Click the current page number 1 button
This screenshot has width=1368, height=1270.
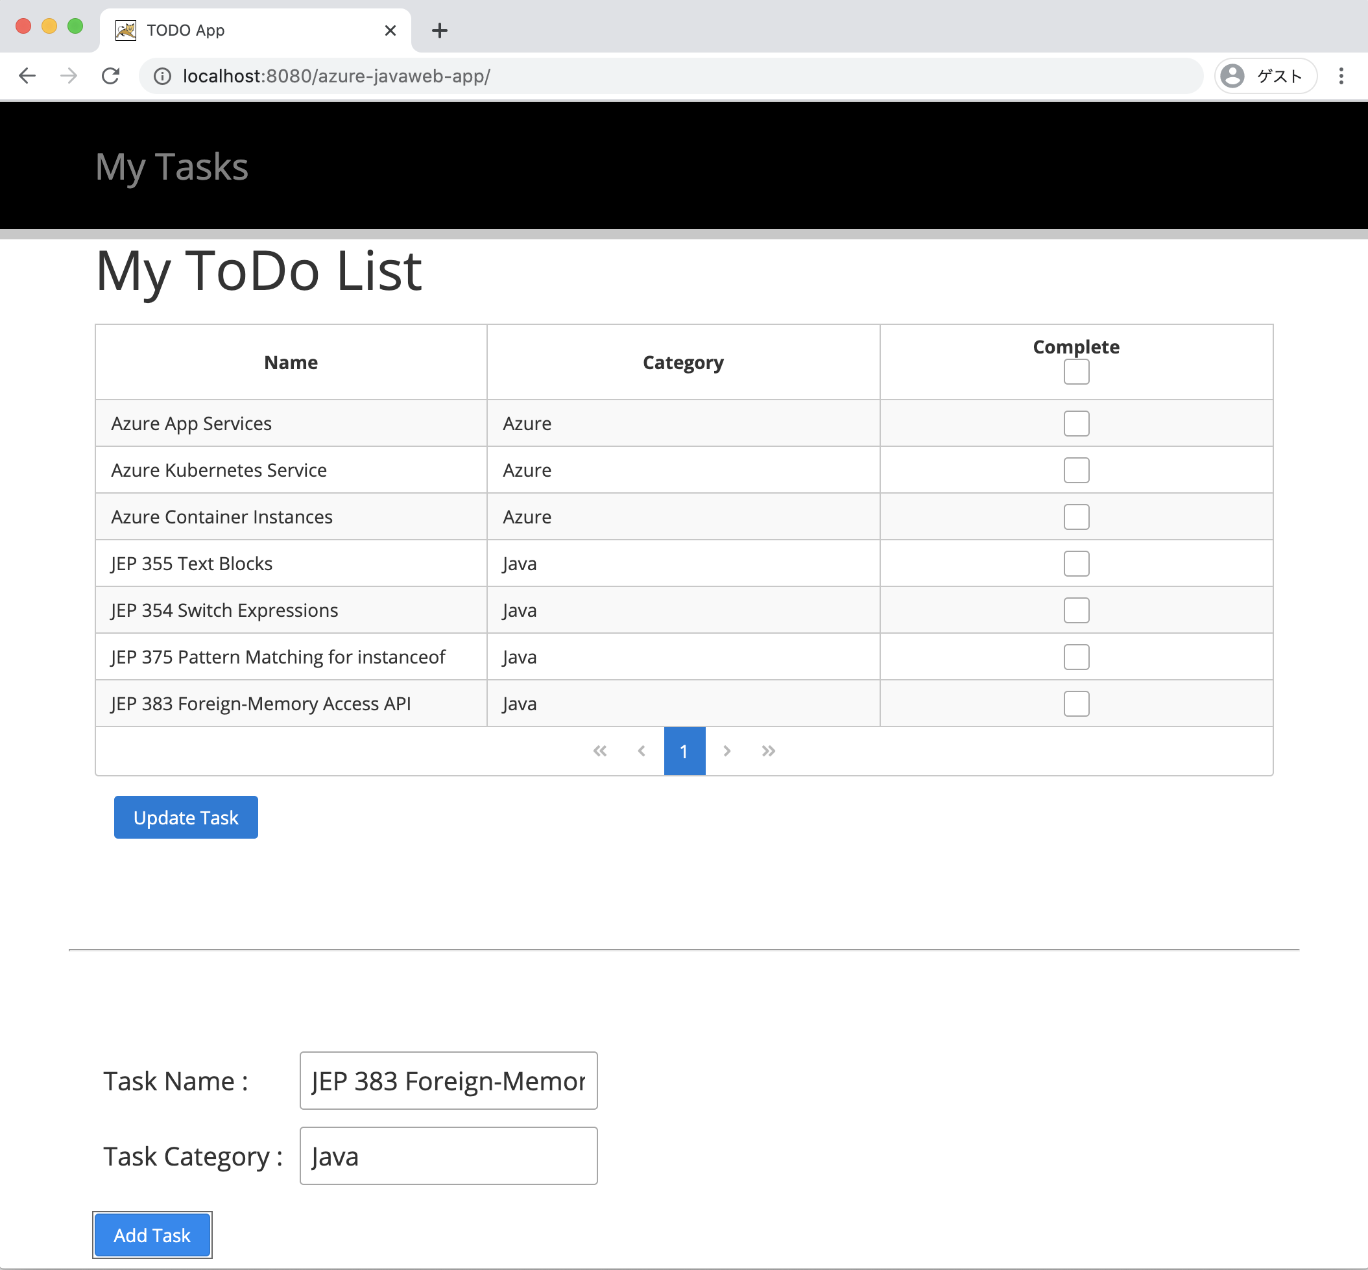point(684,751)
